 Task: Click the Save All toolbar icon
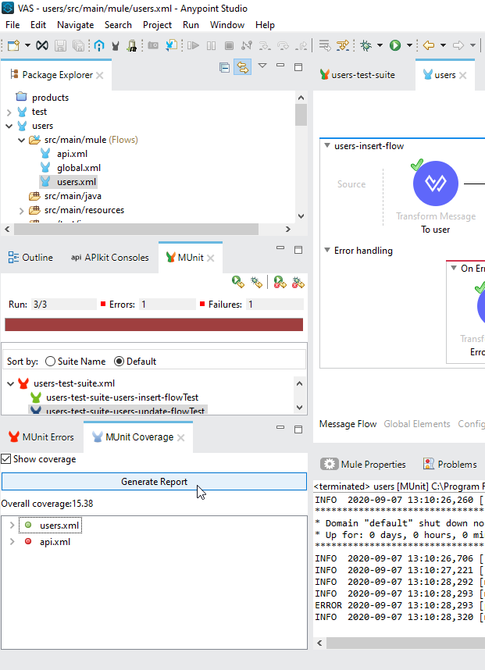78,45
